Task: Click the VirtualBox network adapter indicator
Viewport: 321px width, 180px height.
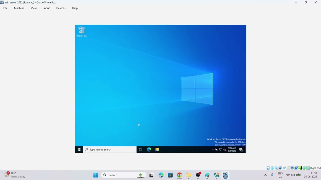Action: pos(280,168)
